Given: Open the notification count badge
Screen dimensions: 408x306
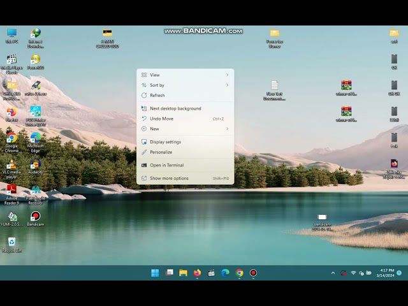Looking at the screenshot, I should pyautogui.click(x=399, y=273).
